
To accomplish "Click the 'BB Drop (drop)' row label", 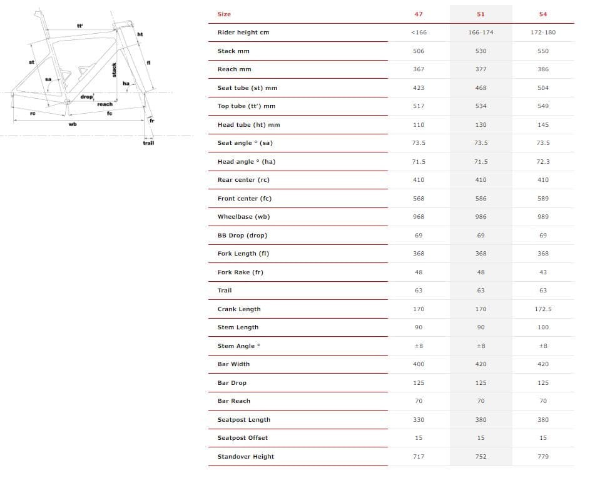I will coord(242,236).
